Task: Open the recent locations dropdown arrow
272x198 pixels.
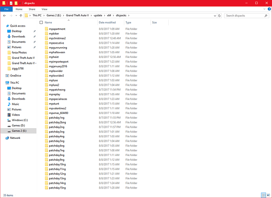Action: coord(16,15)
